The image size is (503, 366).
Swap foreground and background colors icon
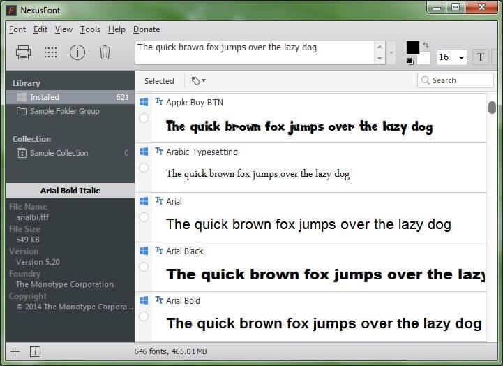click(x=426, y=45)
